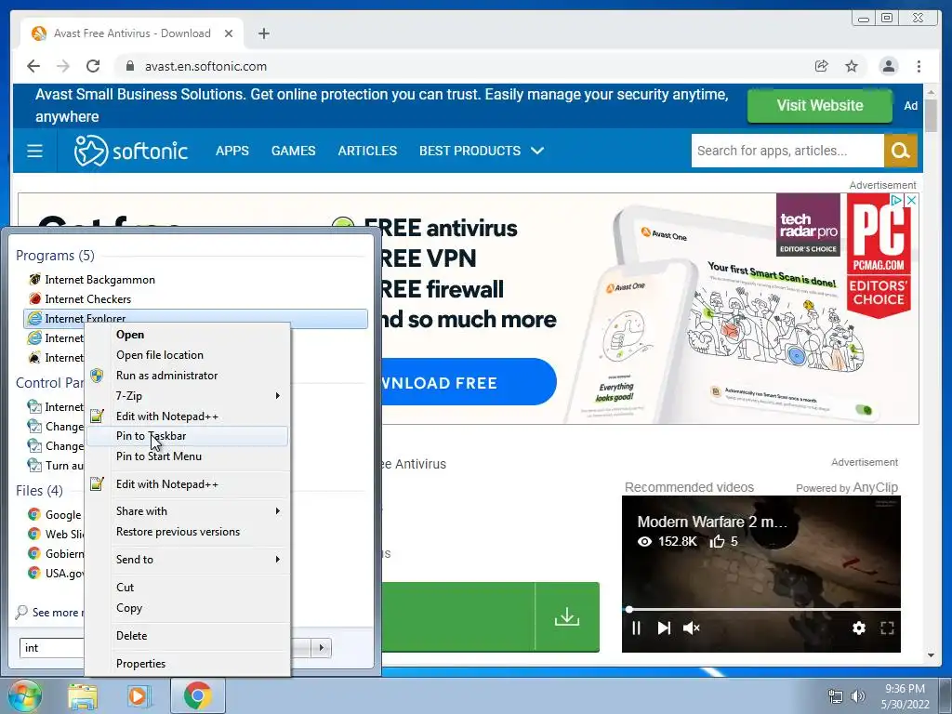952x714 pixels.
Task: Click the first Edit with Notepad++ entry
Action: [187, 416]
